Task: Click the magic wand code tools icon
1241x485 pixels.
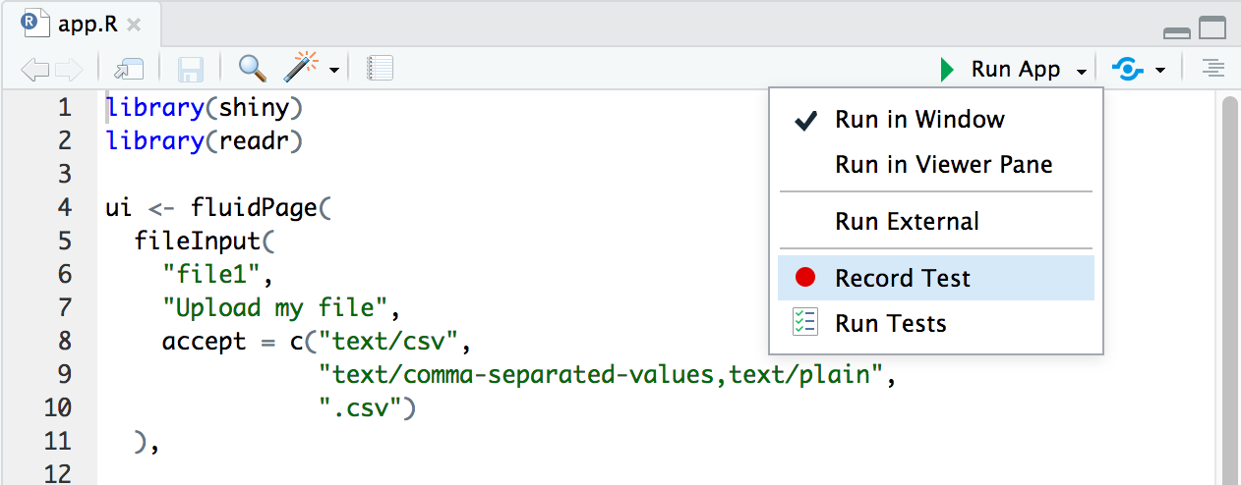Action: click(x=301, y=69)
